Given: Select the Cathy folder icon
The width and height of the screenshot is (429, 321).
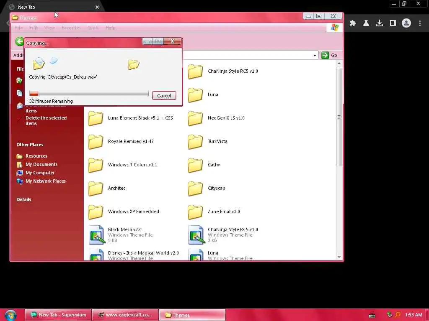Looking at the screenshot, I should point(195,166).
